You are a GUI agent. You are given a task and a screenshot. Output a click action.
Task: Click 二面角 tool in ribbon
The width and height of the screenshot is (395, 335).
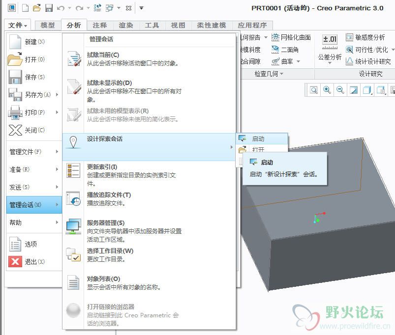click(285, 50)
